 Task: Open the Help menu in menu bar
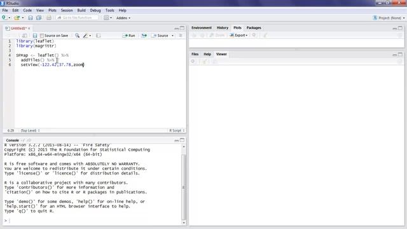(122, 10)
